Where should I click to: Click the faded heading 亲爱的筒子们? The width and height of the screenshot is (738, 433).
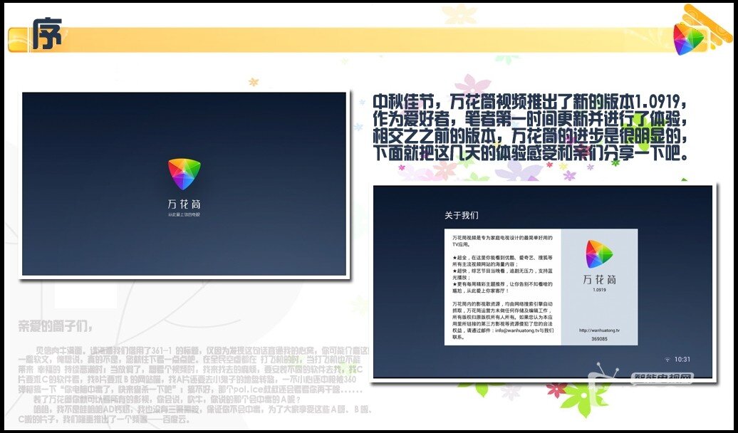pos(56,326)
